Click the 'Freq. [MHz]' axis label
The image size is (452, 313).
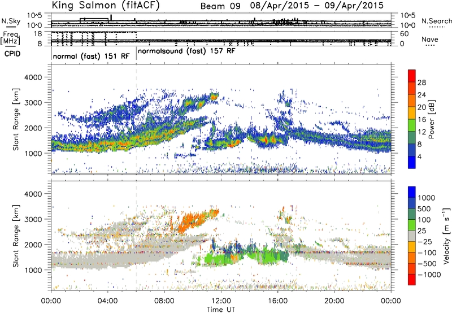(11, 38)
